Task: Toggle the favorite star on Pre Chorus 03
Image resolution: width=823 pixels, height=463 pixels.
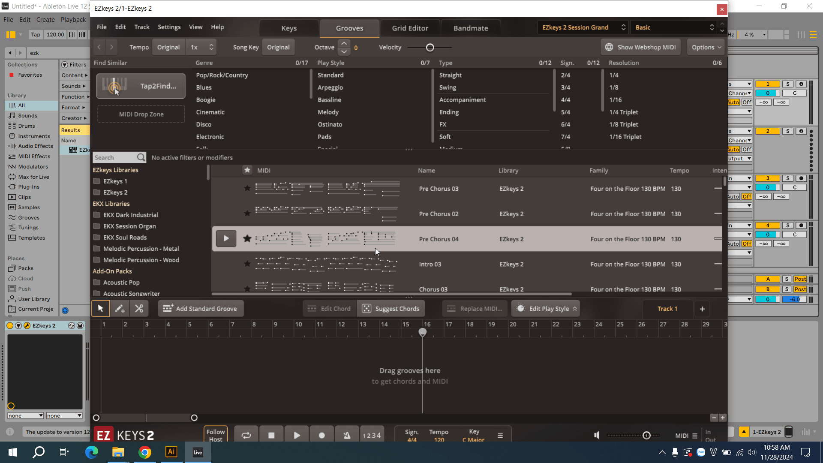Action: [x=247, y=189]
